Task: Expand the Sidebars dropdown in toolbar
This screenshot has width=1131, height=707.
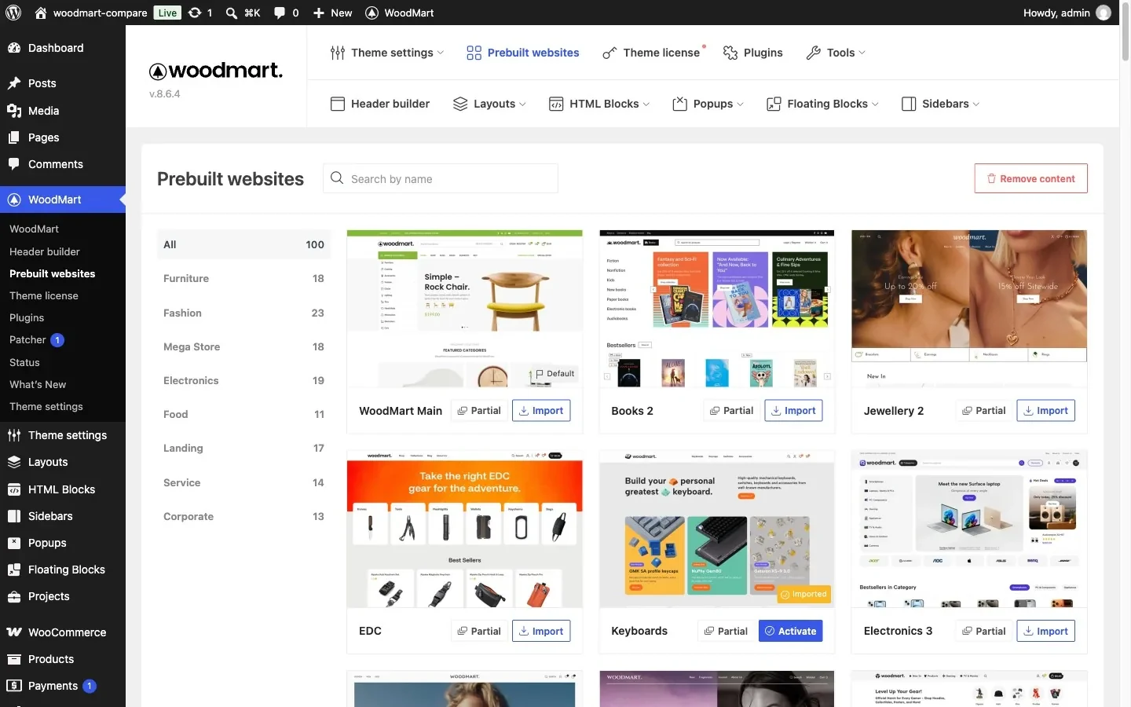Action: 940,104
